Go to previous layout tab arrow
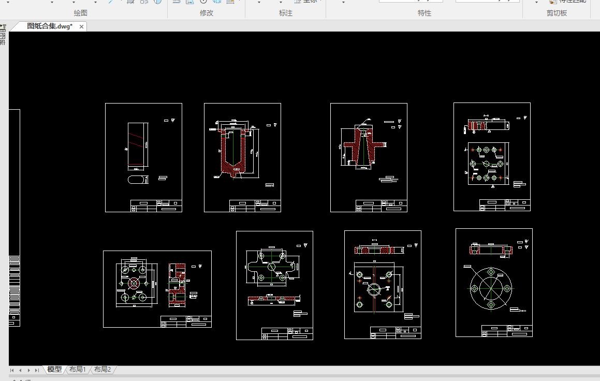 [x=20, y=370]
